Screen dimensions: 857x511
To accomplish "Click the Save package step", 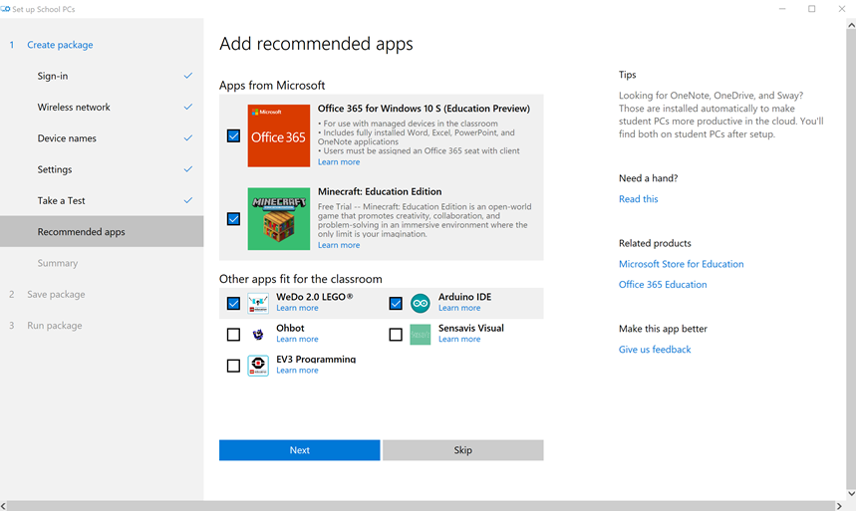I will click(x=56, y=294).
